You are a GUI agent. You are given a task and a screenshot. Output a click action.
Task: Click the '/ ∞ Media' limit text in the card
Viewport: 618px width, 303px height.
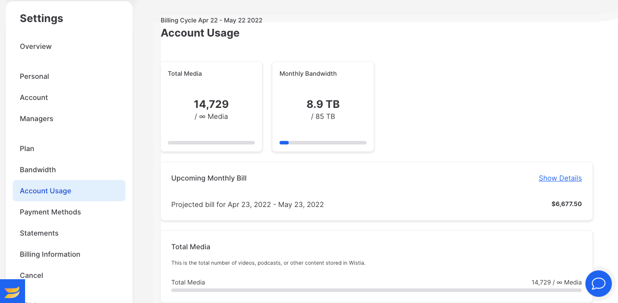211,117
